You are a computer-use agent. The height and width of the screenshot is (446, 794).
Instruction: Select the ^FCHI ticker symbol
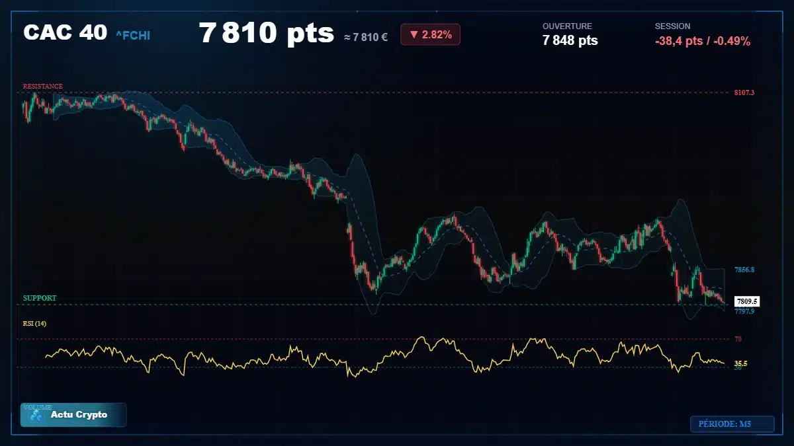[x=132, y=35]
